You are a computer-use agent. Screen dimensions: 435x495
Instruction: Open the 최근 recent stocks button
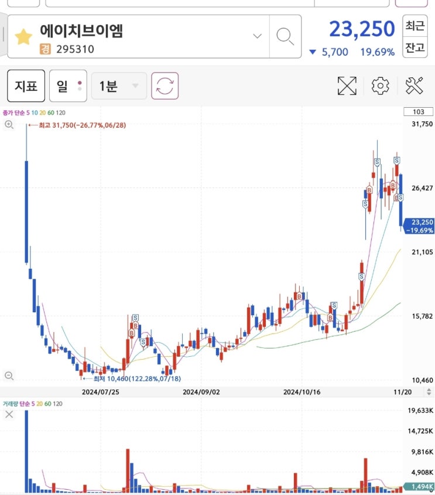tap(415, 26)
